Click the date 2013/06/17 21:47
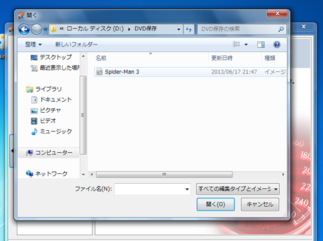Viewport: 323px width, 241px height. pos(234,72)
